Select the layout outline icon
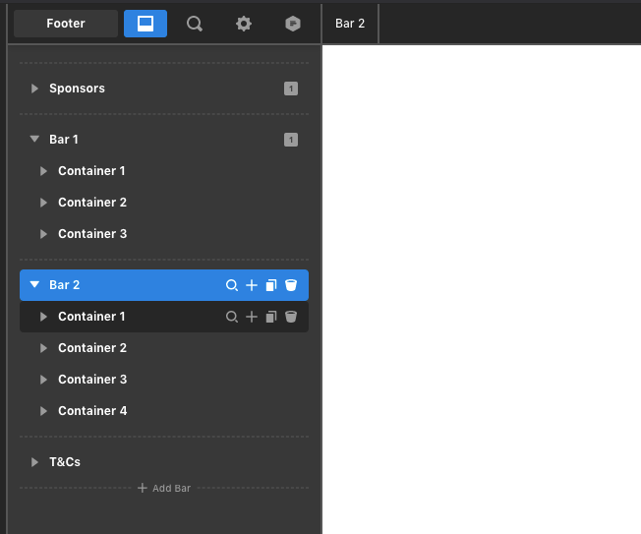Screen dimensions: 641x534 tap(146, 24)
